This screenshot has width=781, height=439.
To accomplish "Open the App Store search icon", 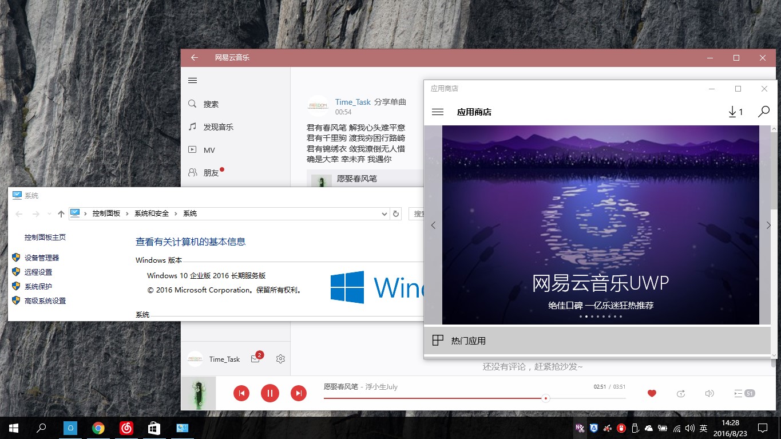I will (763, 112).
